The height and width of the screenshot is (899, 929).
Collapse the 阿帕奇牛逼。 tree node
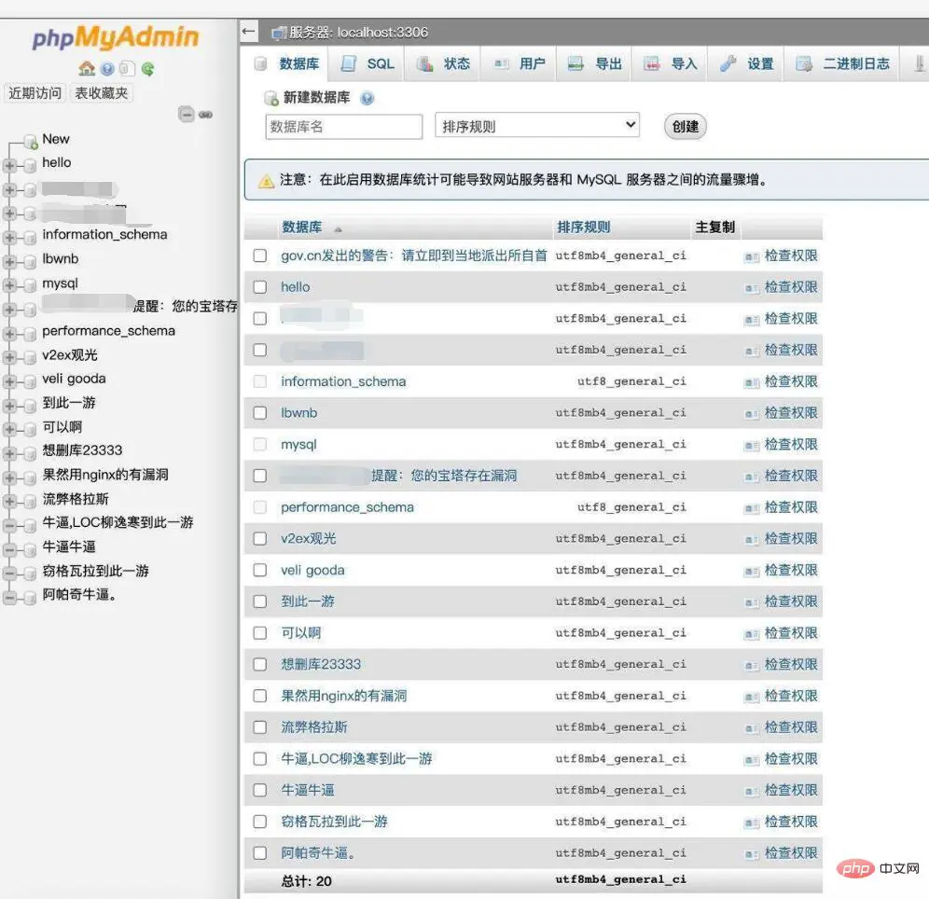[9, 598]
